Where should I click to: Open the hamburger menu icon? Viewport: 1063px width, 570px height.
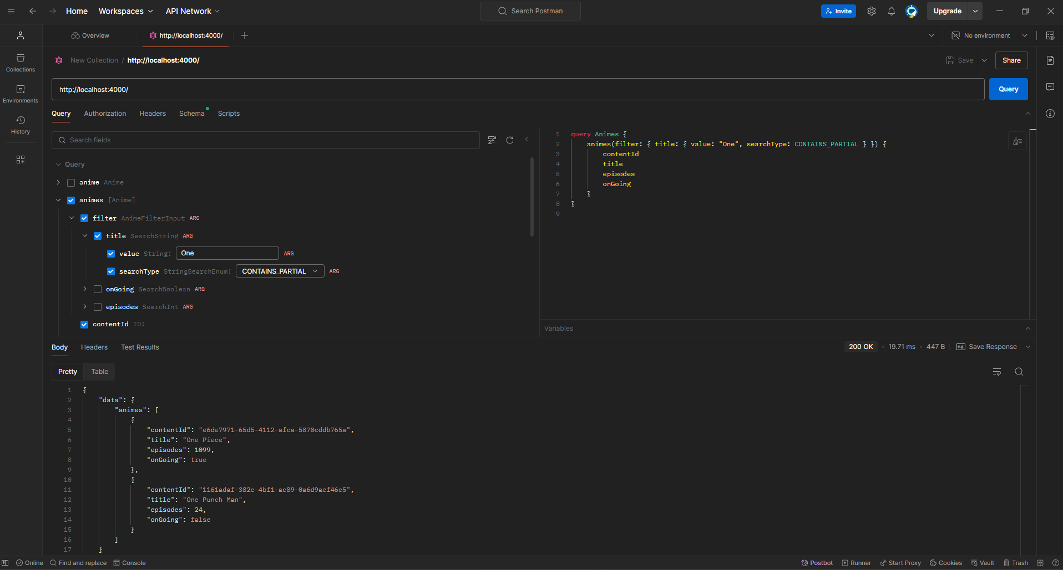coord(11,11)
